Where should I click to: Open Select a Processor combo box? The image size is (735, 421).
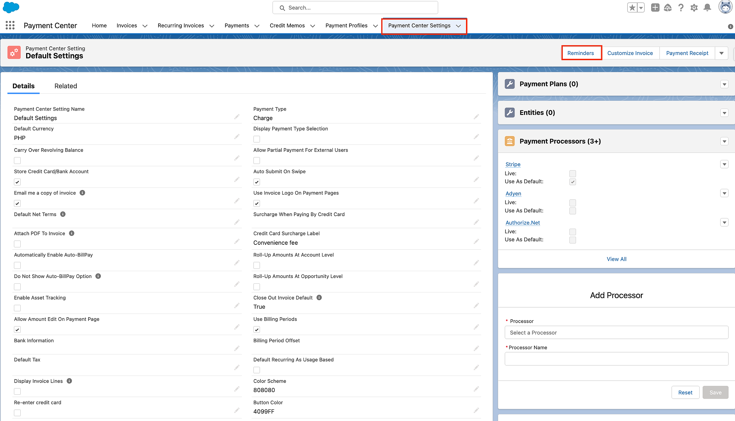pyautogui.click(x=616, y=332)
